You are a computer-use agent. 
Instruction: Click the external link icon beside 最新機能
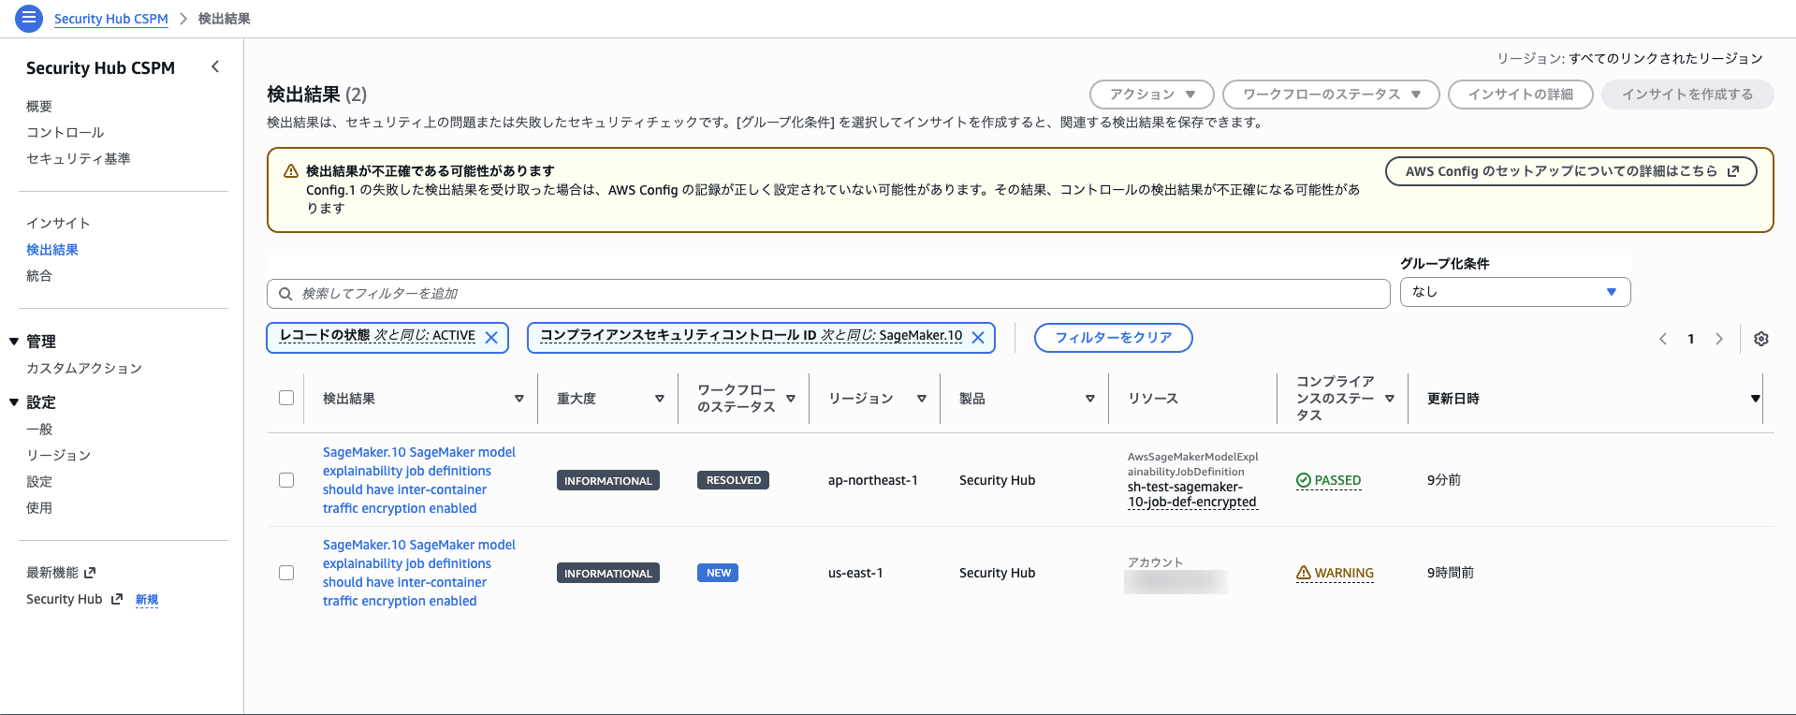(90, 573)
